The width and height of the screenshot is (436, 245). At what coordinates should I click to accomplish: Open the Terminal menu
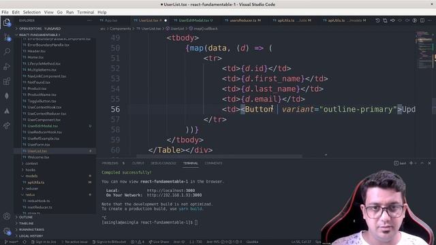pos(86,12)
